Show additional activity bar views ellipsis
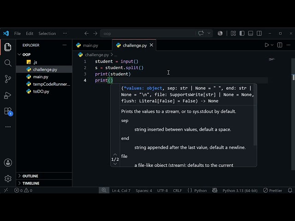Viewport: 295px width, 221px height. pyautogui.click(x=8, y=127)
